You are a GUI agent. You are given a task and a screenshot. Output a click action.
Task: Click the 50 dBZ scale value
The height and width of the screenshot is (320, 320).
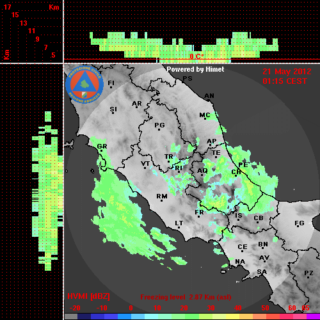(265, 308)
